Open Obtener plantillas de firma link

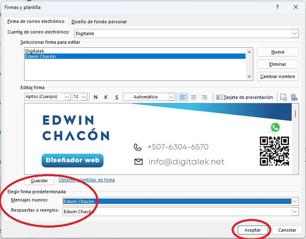click(87, 180)
